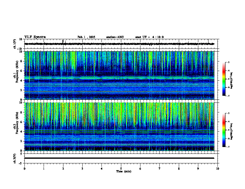Click the ch.3 flat waveform line

click(119, 158)
